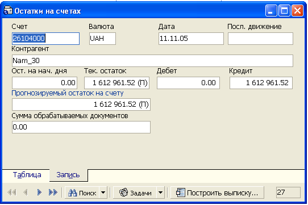Click the Задачи tasks icon button

point(135,193)
